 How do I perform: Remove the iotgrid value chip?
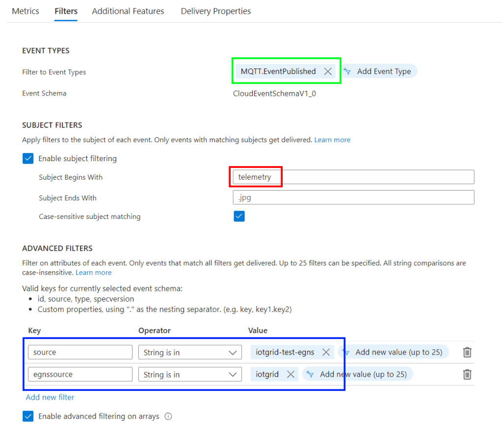[291, 374]
